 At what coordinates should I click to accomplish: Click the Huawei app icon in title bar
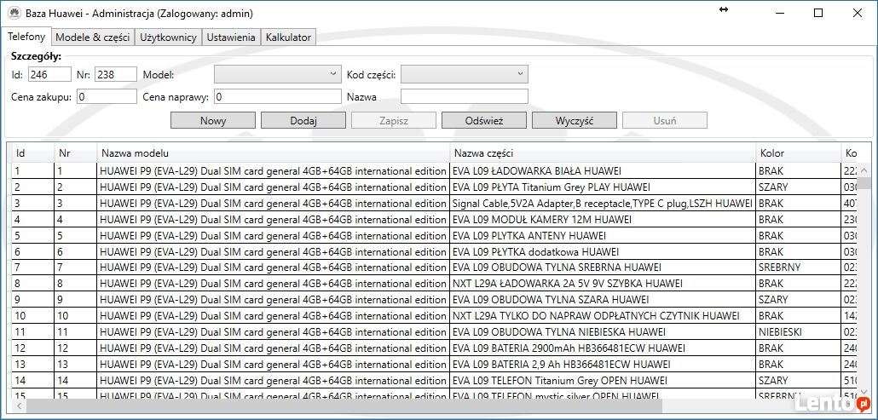pyautogui.click(x=14, y=13)
